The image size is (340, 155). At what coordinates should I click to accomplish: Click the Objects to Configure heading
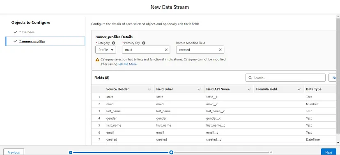pyautogui.click(x=31, y=23)
